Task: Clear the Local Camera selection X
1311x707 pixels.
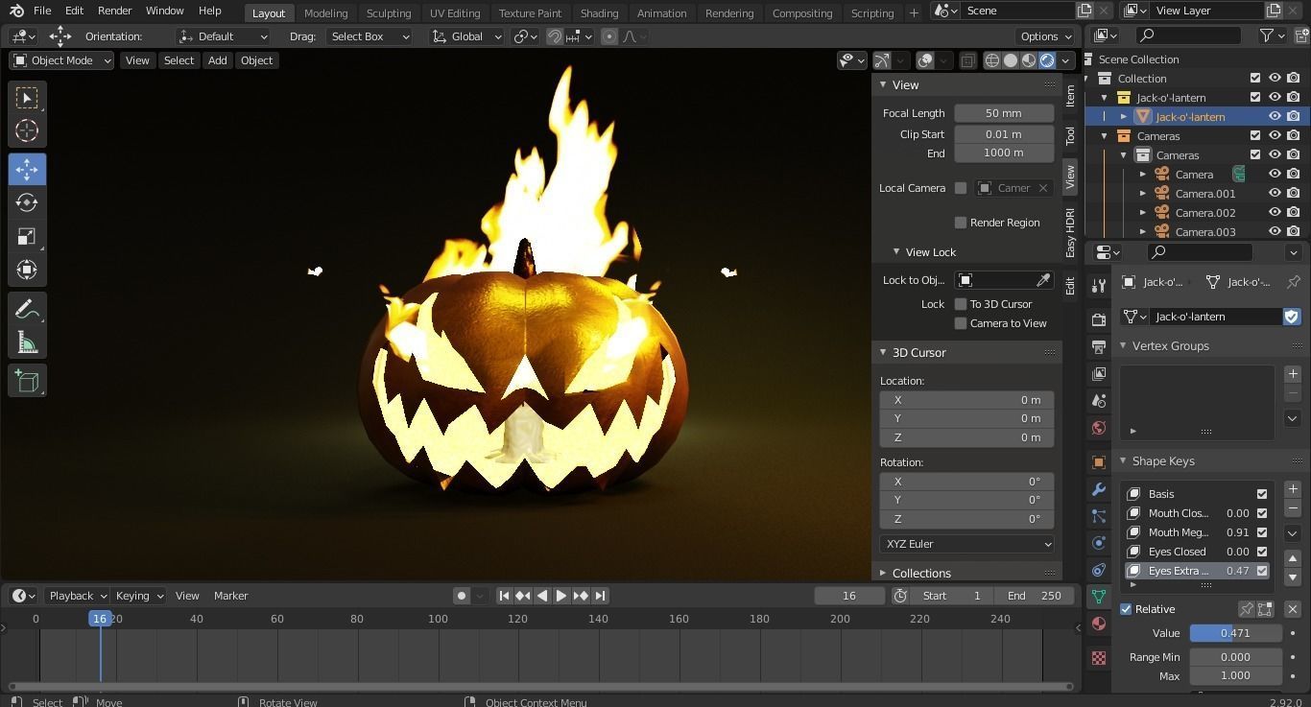Action: click(x=1043, y=188)
